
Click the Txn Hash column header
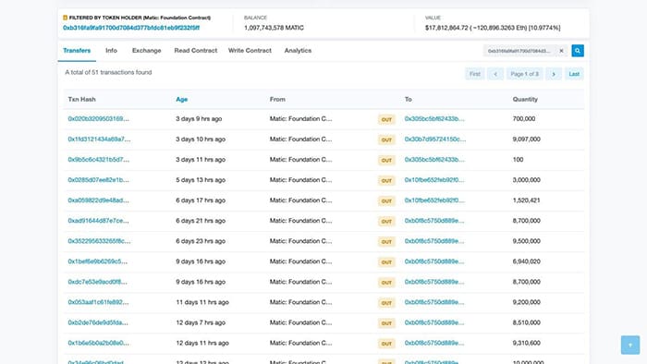[81, 100]
